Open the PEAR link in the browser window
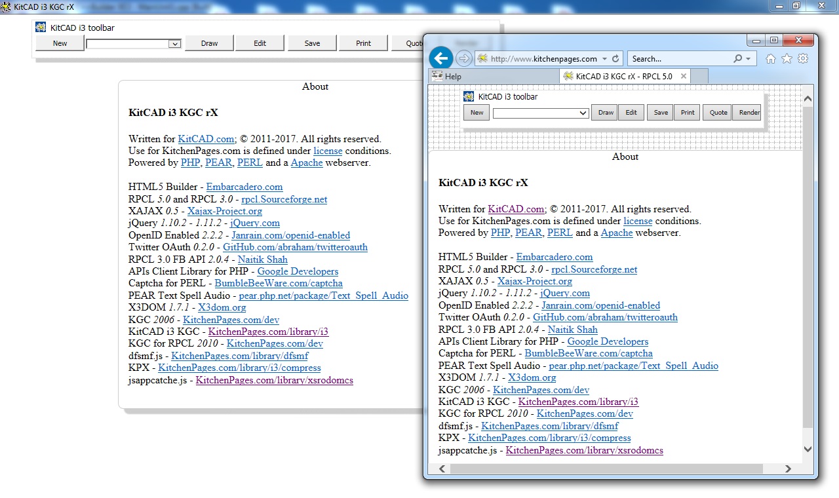 click(528, 233)
